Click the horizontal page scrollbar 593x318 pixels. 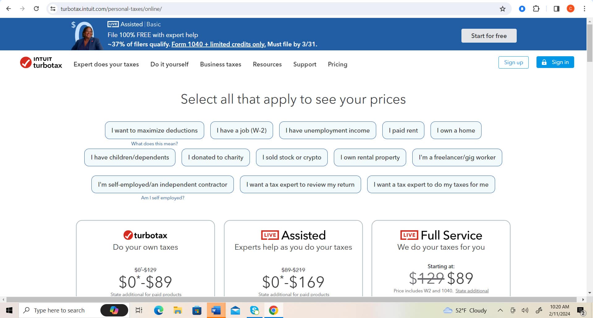291,299
